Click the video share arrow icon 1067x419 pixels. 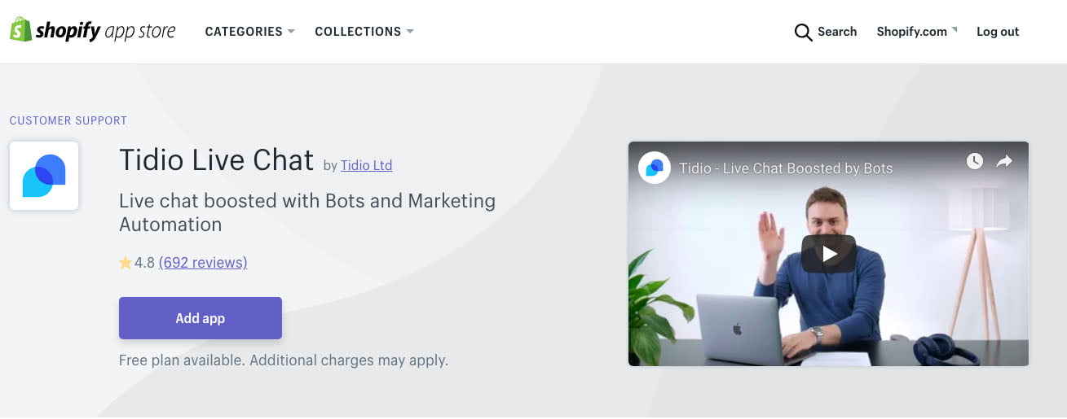pos(1004,161)
